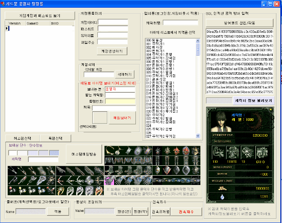Screen dimensions: 282x223
Task: Click the map list scroll-up arrow
Action: pos(198,41)
